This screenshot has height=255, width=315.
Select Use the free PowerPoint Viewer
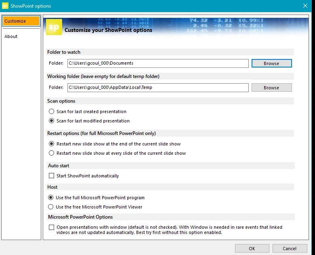coord(95,207)
